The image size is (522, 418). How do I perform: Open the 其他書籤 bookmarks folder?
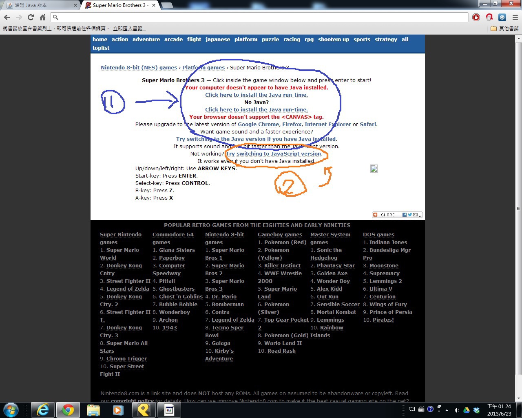[x=504, y=28]
